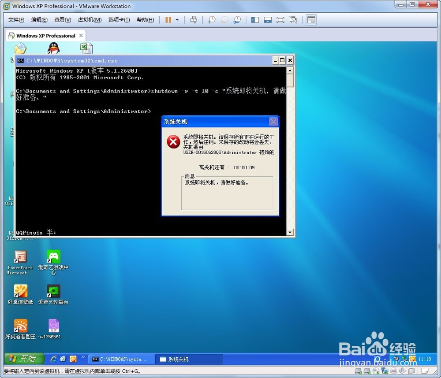Open the 编辑(E) menu

(x=39, y=20)
